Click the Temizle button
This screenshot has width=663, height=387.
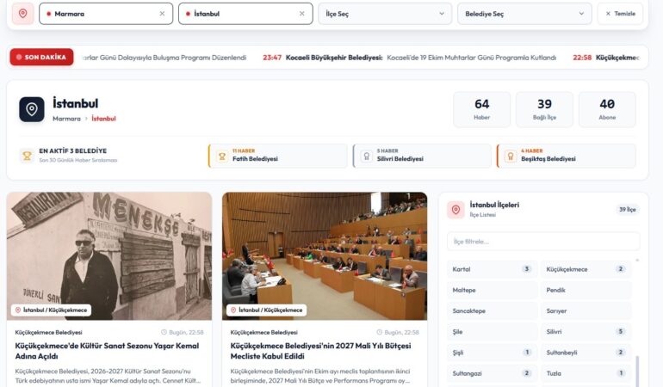(x=620, y=14)
